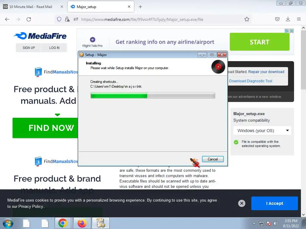This screenshot has height=229, width=306.
Task: Click the Setup - Major title icon
Action: tap(81, 55)
